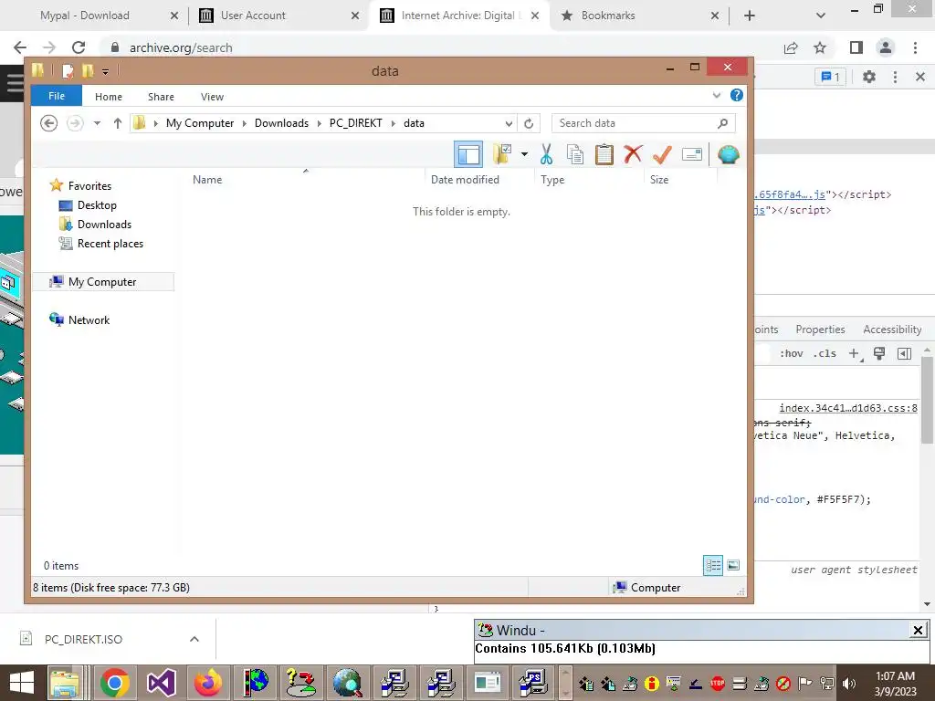Go up one folder level
The height and width of the screenshot is (701, 935).
tap(118, 123)
